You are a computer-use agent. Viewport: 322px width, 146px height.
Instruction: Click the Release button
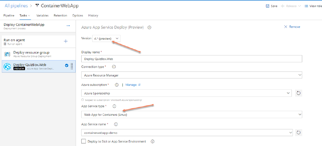[291, 6]
